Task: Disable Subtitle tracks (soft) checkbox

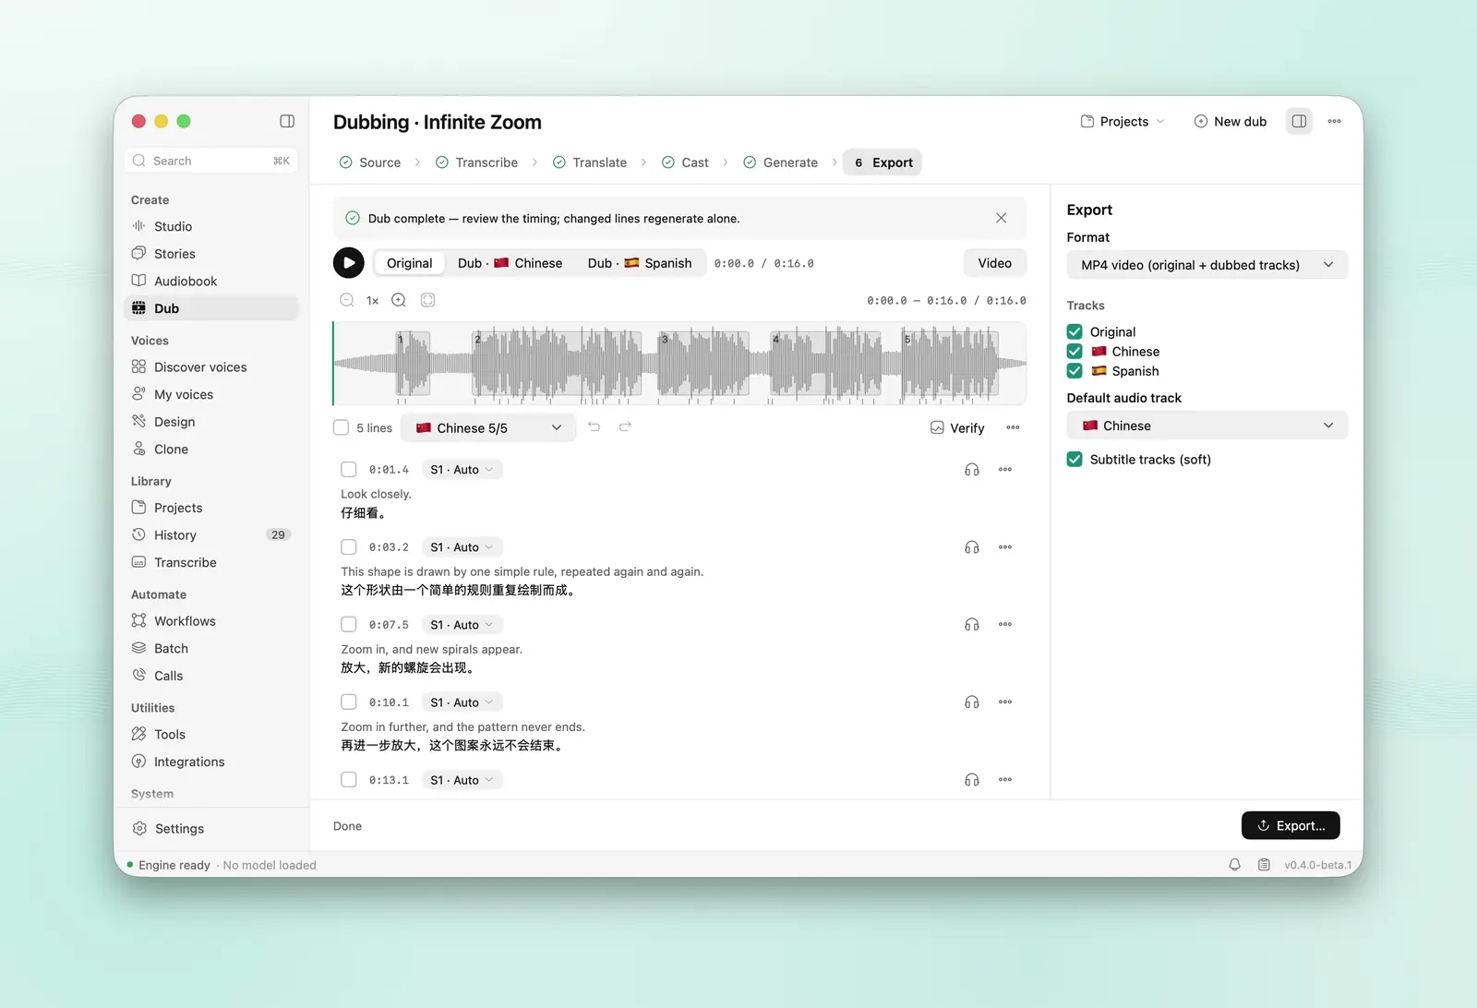Action: click(x=1075, y=459)
